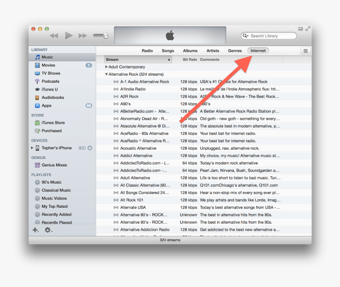The image size is (340, 287).
Task: Select the Abnormally Dead Air stream
Action: pos(204,118)
